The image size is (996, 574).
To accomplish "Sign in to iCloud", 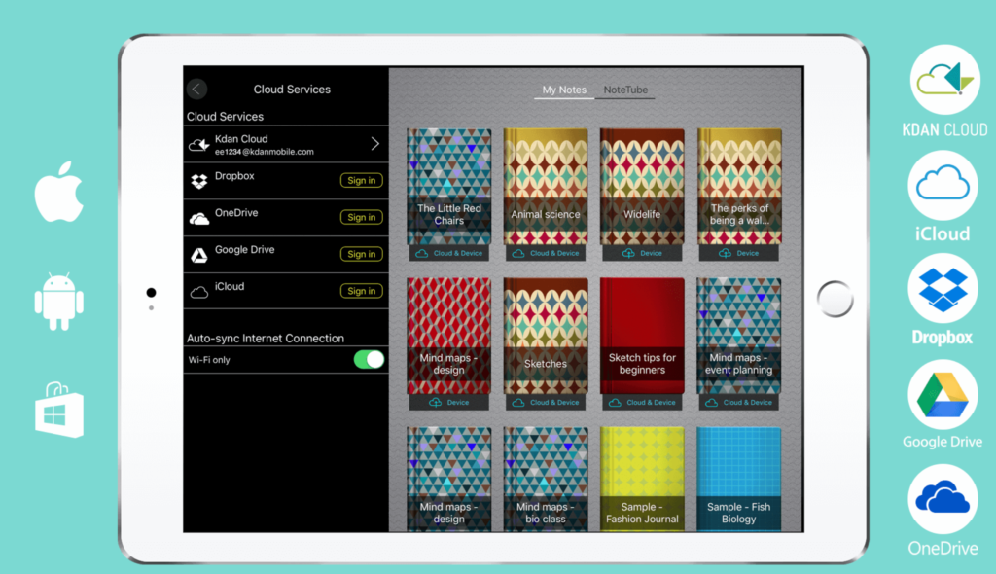I will pos(362,291).
